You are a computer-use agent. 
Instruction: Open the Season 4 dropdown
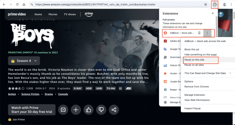tap(24, 61)
